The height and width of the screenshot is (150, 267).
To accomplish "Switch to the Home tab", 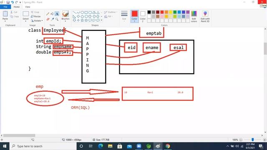I will (17, 7).
